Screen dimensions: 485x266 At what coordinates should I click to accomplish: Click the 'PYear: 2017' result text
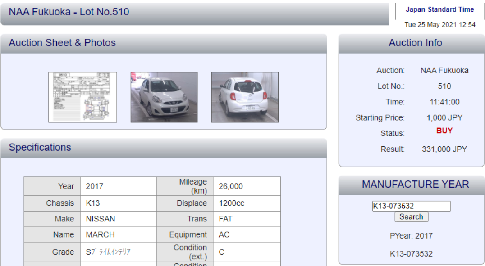tap(411, 236)
